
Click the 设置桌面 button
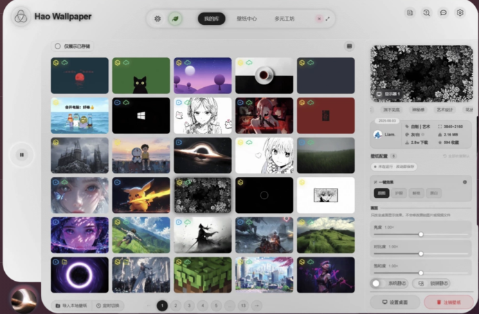coord(395,302)
